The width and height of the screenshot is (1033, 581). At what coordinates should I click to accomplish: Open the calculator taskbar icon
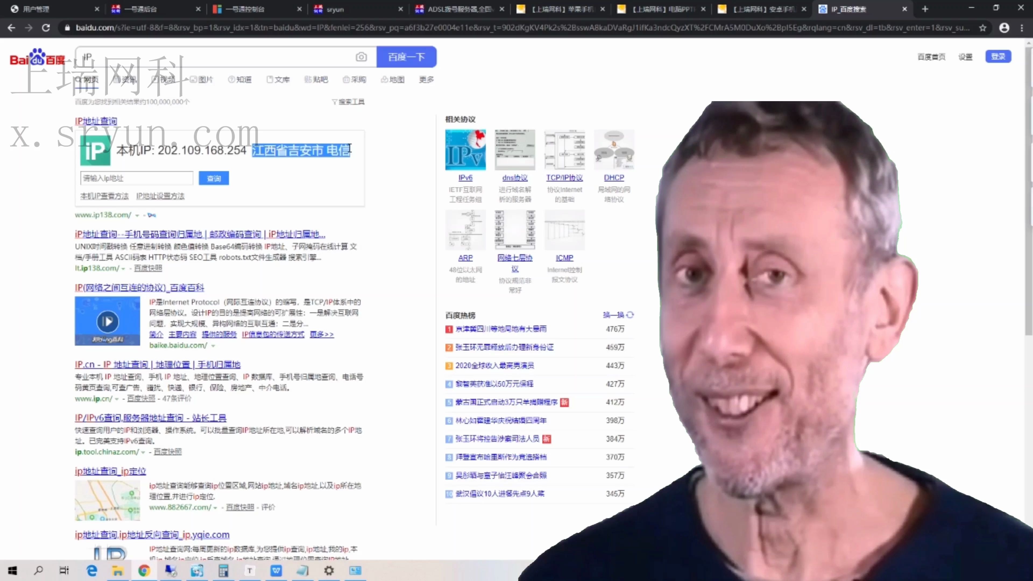pyautogui.click(x=223, y=570)
